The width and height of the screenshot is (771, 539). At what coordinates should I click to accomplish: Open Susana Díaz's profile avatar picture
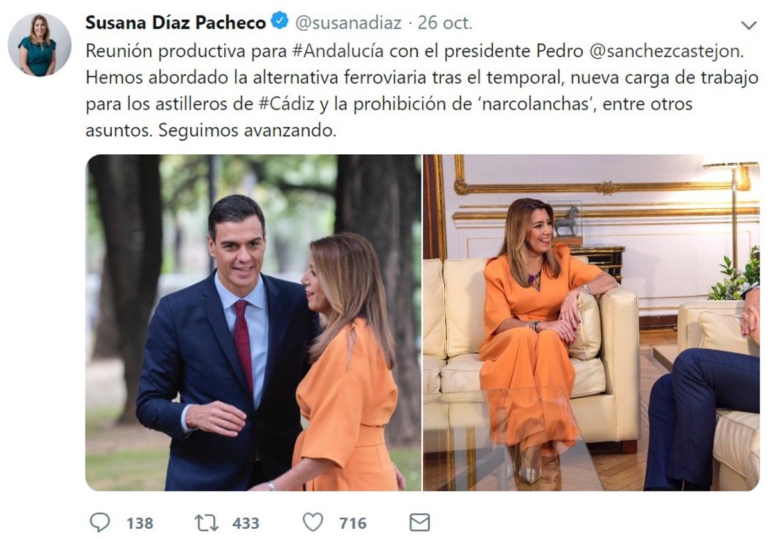point(40,45)
